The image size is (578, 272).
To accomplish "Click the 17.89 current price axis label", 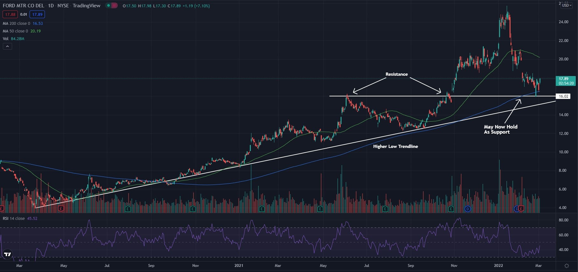I will 565,81.
